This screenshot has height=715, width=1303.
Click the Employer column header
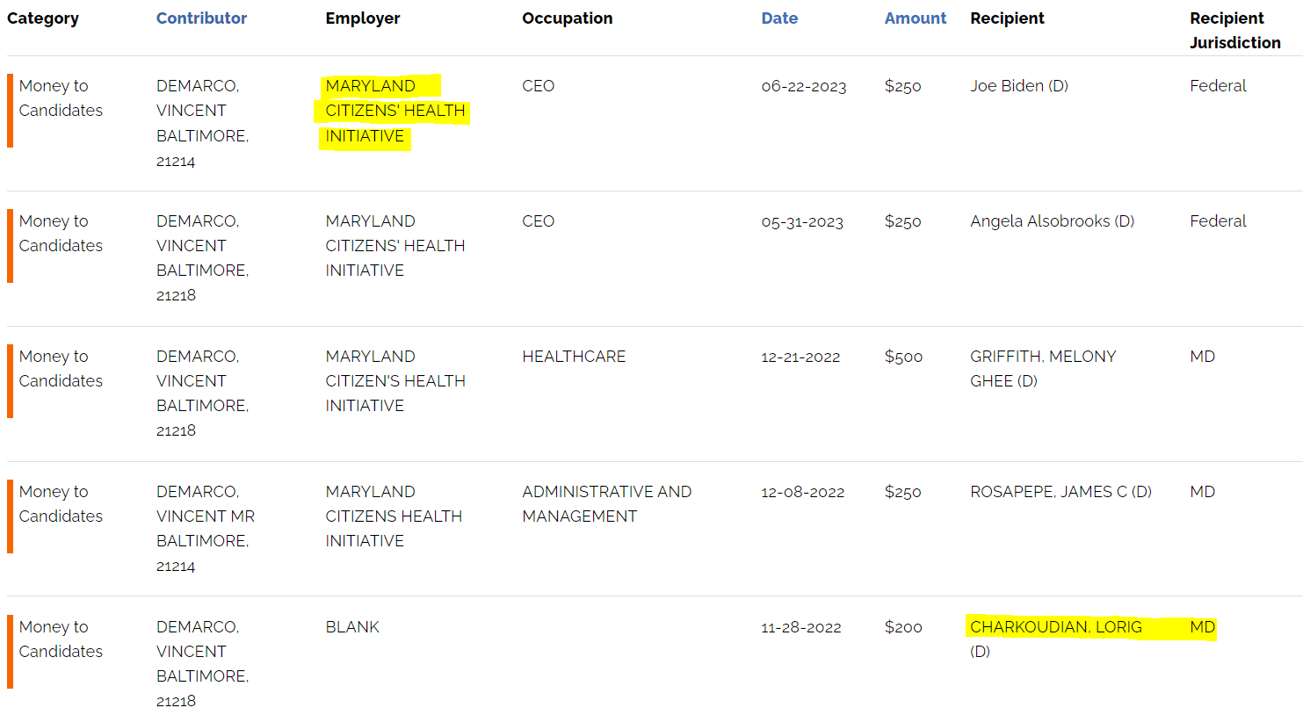click(x=362, y=18)
